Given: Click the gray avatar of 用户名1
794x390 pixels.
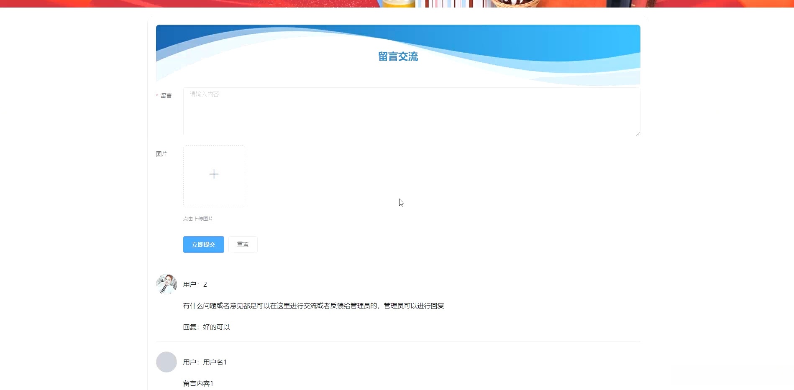Looking at the screenshot, I should coord(166,362).
